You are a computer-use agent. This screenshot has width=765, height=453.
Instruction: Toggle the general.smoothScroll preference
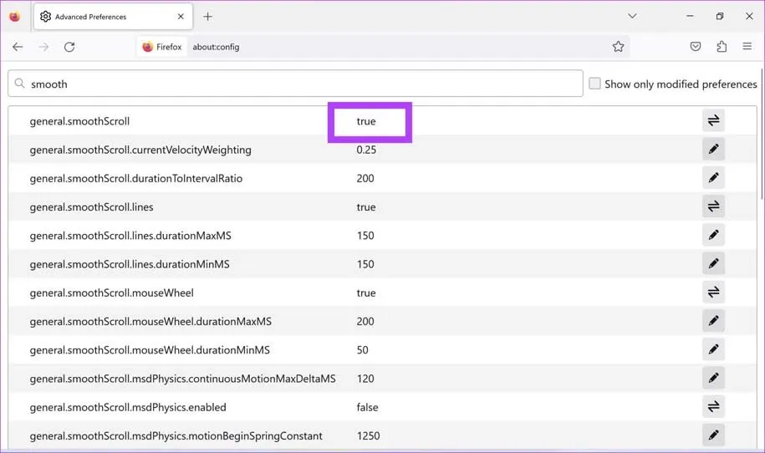pos(713,121)
